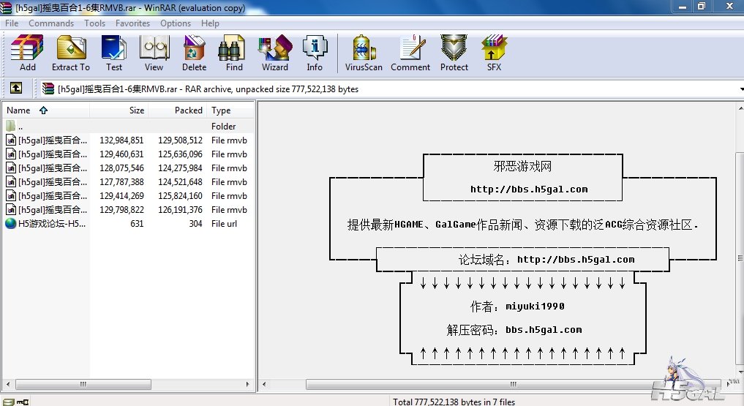Click the File url type cell
The width and height of the screenshot is (744, 406).
224,223
